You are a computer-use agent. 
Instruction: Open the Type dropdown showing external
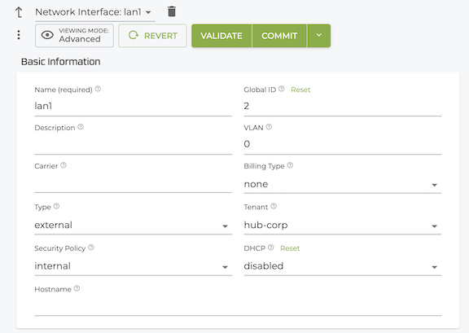(133, 226)
